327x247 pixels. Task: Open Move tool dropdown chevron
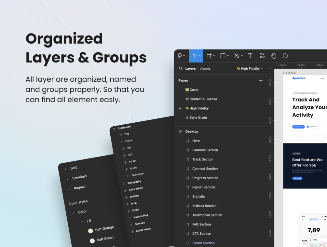[x=200, y=56]
